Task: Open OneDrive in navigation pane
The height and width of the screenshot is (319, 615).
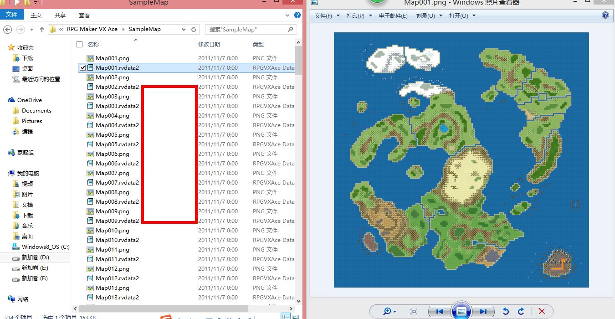Action: point(30,100)
